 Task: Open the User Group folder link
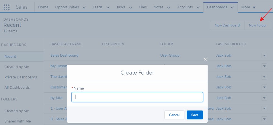pyautogui.click(x=170, y=56)
